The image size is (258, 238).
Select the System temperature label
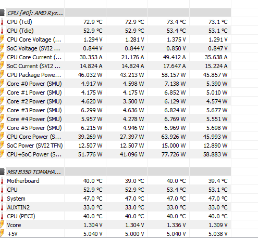(x=16, y=199)
